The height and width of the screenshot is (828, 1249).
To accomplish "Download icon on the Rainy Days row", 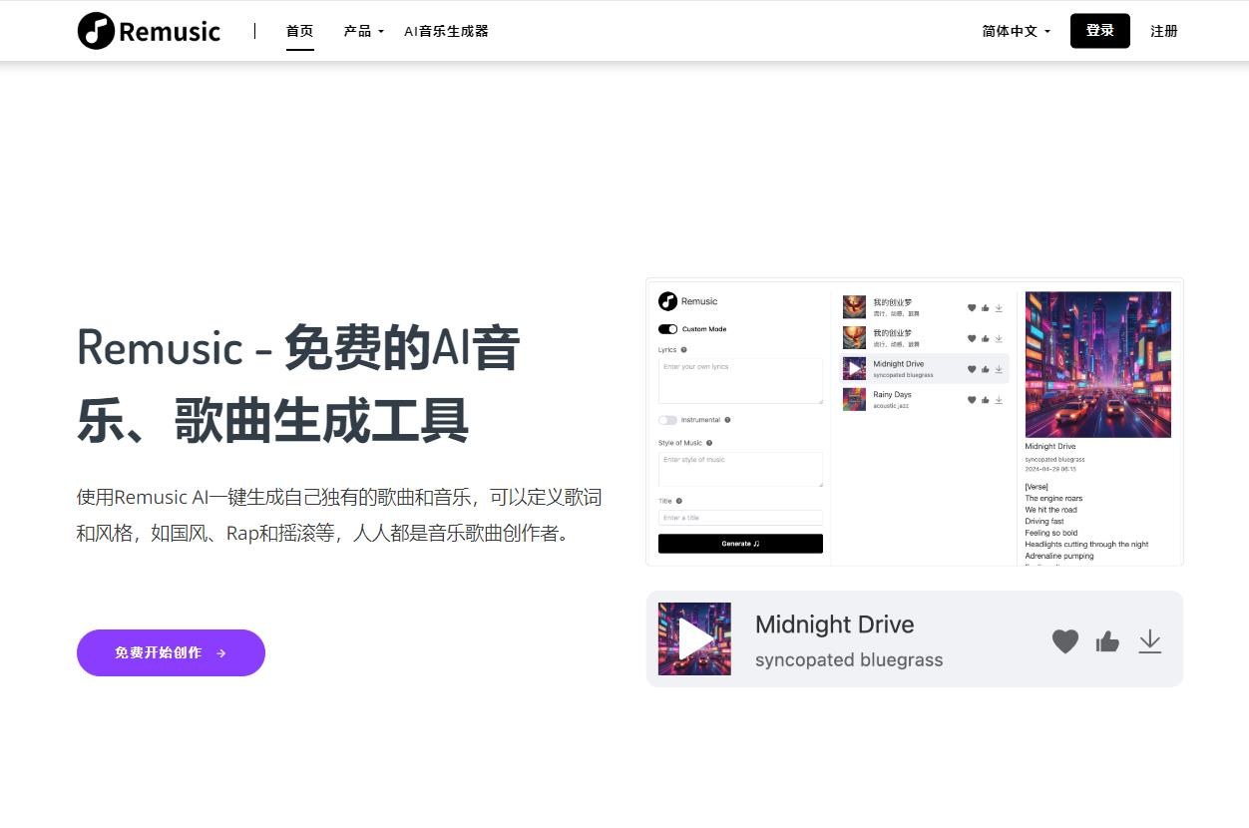I will 999,400.
